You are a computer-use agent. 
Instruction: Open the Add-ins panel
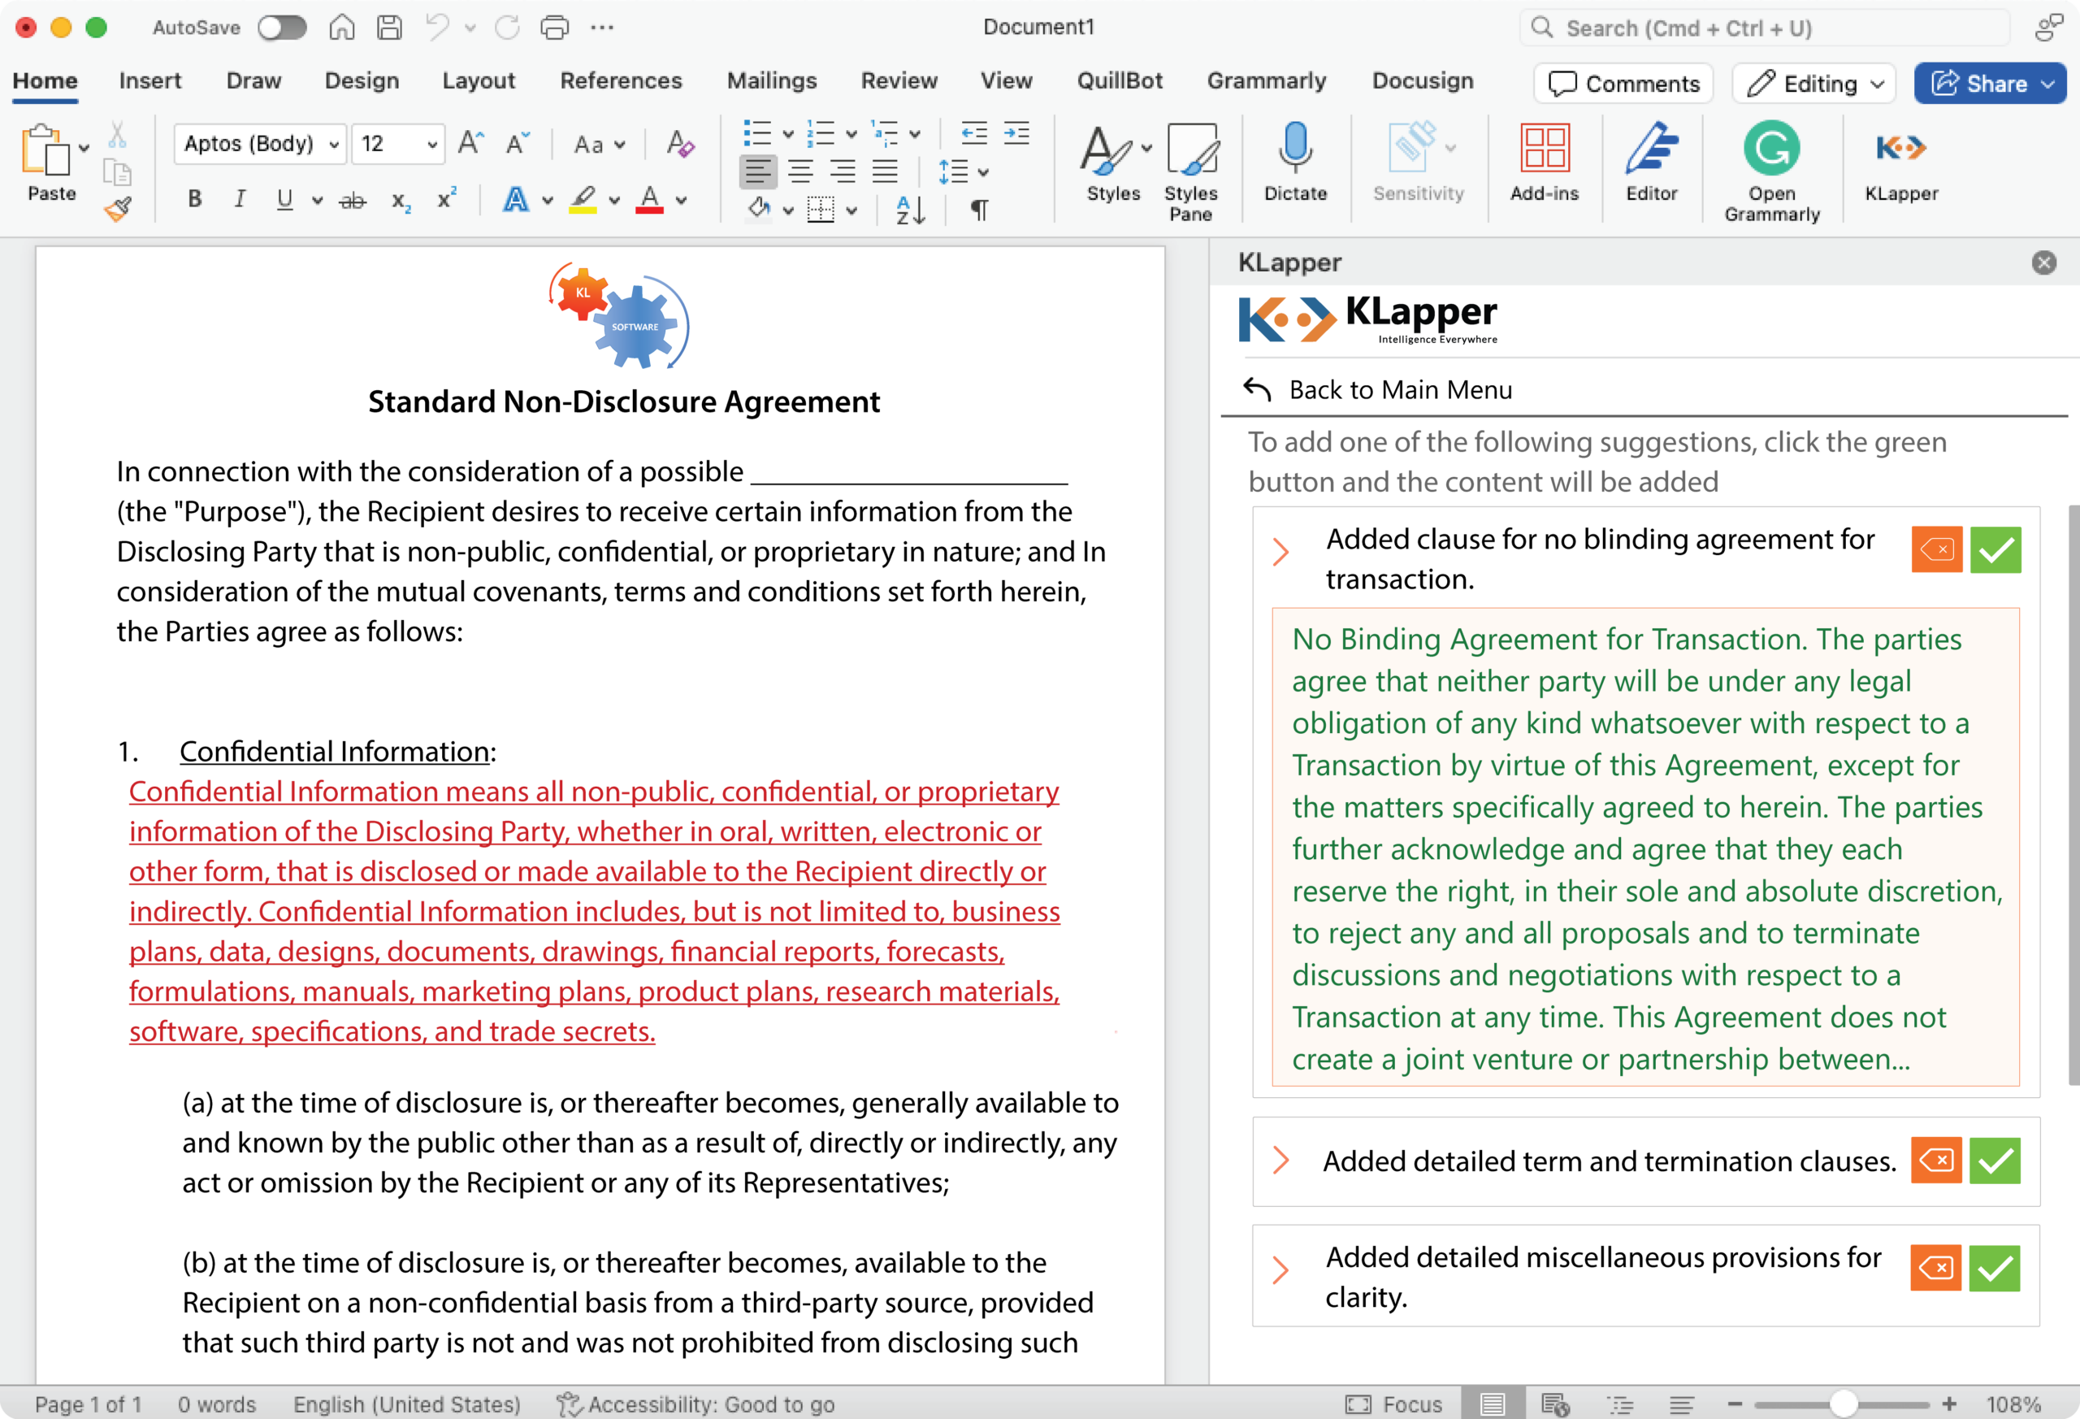coord(1544,164)
